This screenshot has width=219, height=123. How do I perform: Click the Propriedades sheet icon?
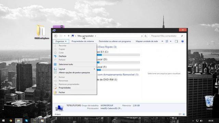[x=55, y=88]
